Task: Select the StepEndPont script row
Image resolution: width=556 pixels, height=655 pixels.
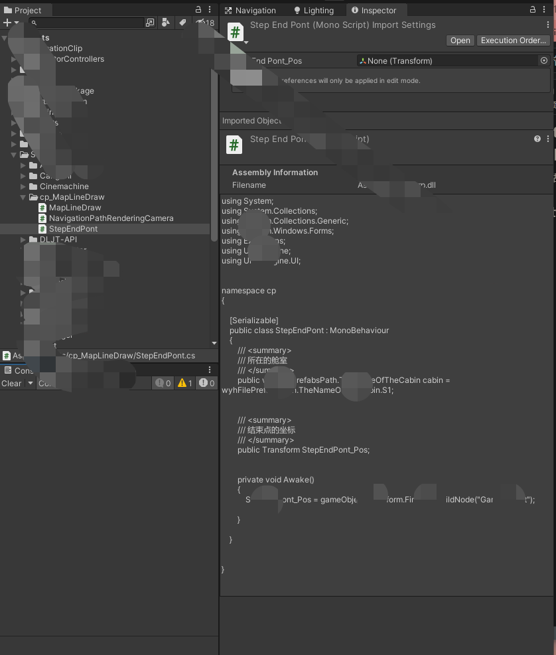Action: pos(105,229)
